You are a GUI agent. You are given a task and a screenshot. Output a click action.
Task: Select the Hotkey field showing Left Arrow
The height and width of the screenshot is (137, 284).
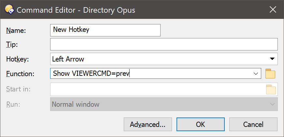pos(164,59)
